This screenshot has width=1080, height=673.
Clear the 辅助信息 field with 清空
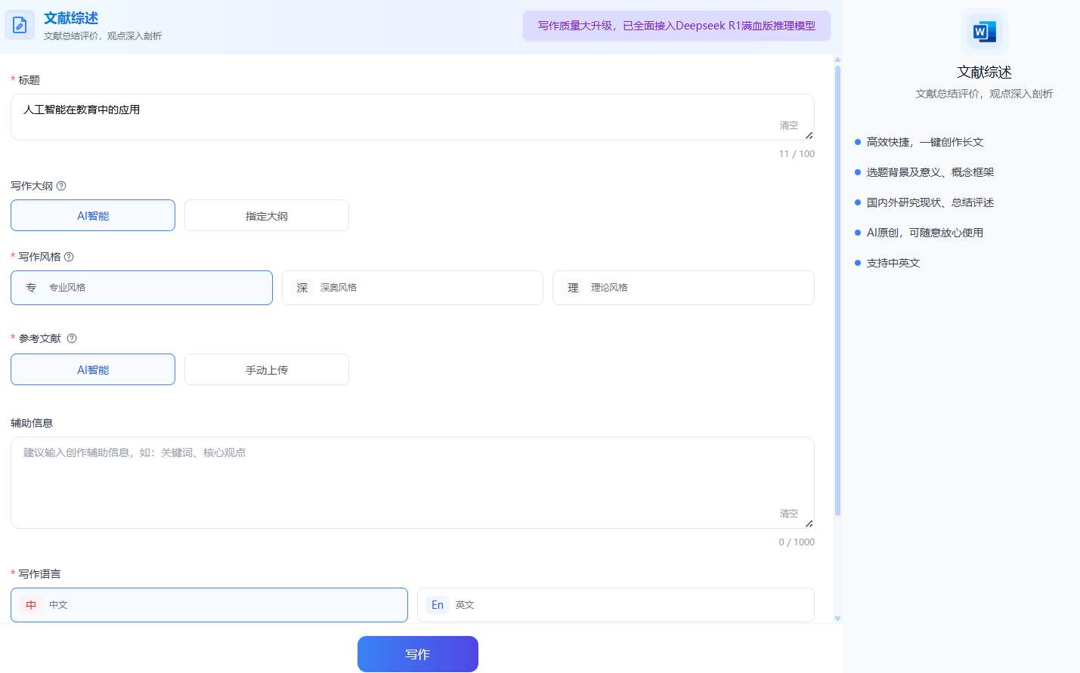788,514
